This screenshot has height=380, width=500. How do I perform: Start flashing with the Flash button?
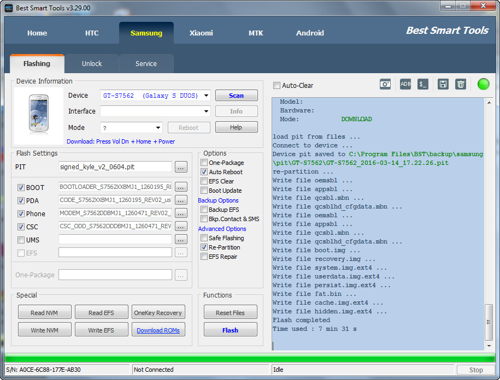(230, 330)
